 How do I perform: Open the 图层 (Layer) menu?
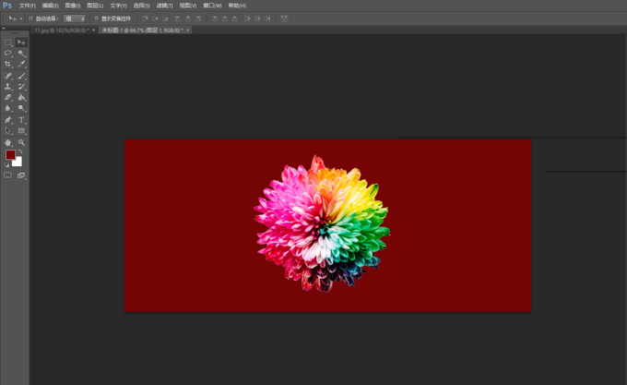pos(95,6)
